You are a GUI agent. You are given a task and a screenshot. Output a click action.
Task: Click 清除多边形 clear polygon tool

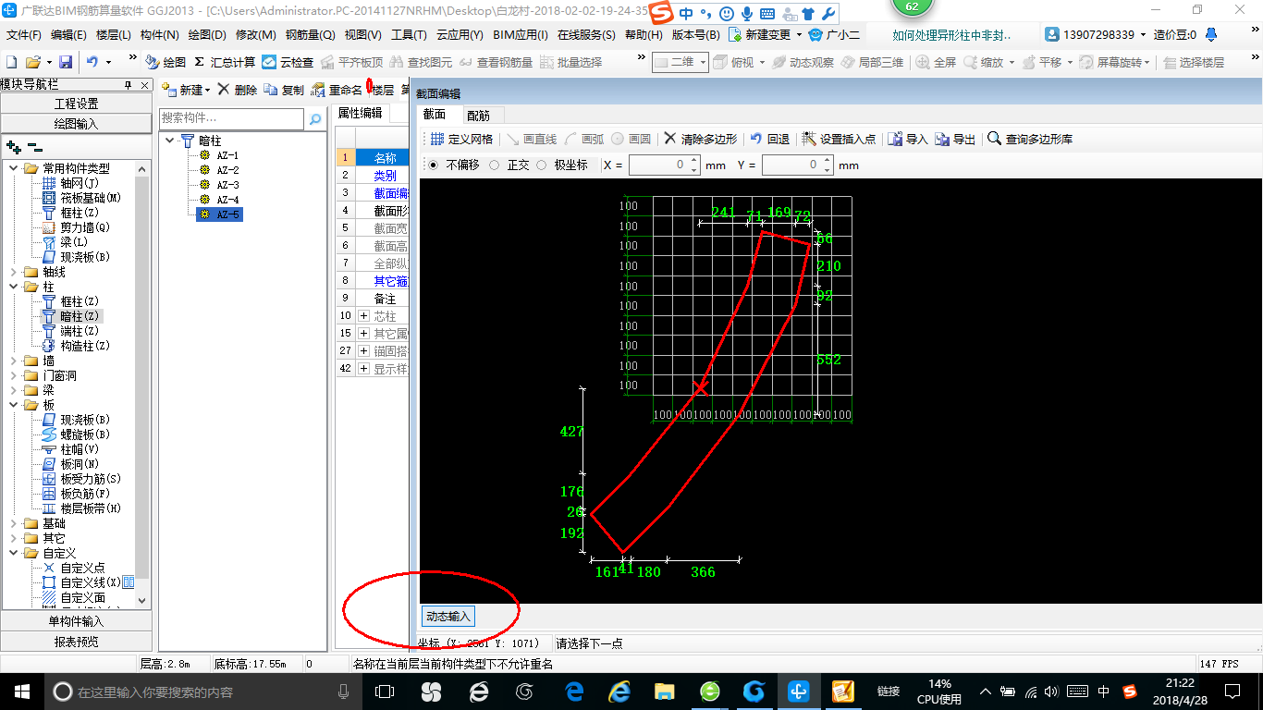700,139
